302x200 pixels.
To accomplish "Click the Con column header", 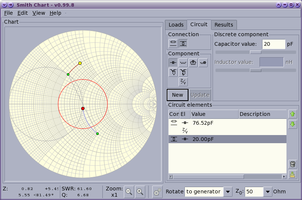I will tap(174, 114).
